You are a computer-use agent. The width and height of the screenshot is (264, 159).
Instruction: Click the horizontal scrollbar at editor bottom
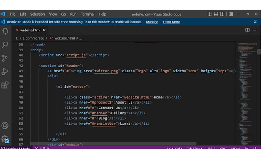click(113, 144)
